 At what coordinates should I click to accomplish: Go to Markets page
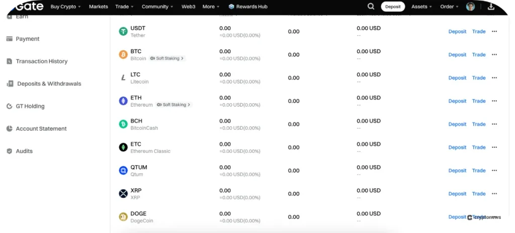click(x=99, y=7)
